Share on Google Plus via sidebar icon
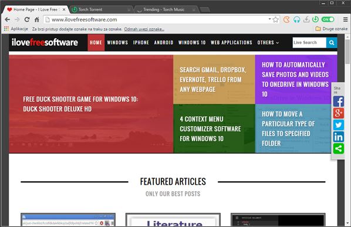The height and width of the screenshot is (227, 351). pos(339,113)
